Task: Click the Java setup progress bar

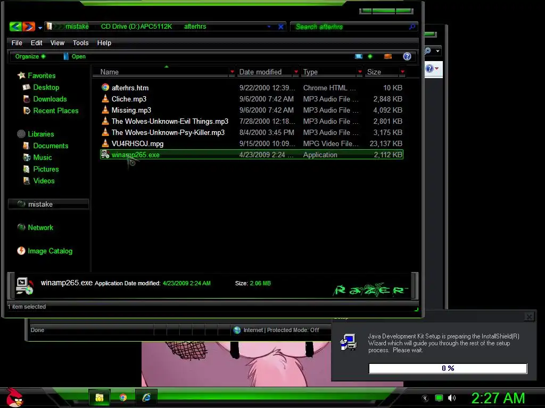Action: click(448, 368)
